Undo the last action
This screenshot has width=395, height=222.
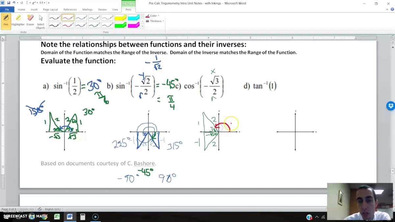tap(14, 3)
